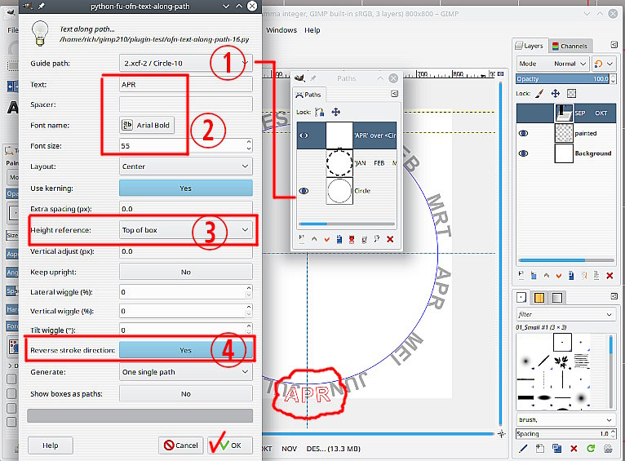Toggle Use kerning Yes button
This screenshot has height=461, width=625.
[x=186, y=188]
